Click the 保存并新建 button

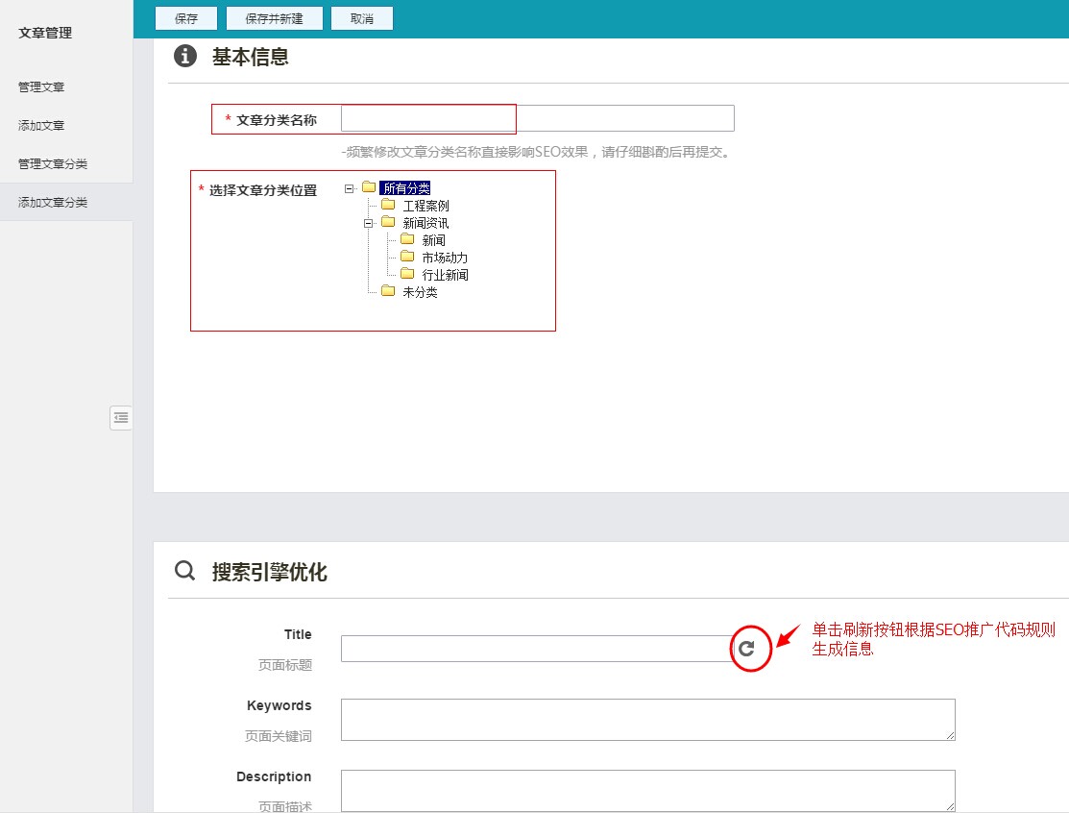[274, 17]
